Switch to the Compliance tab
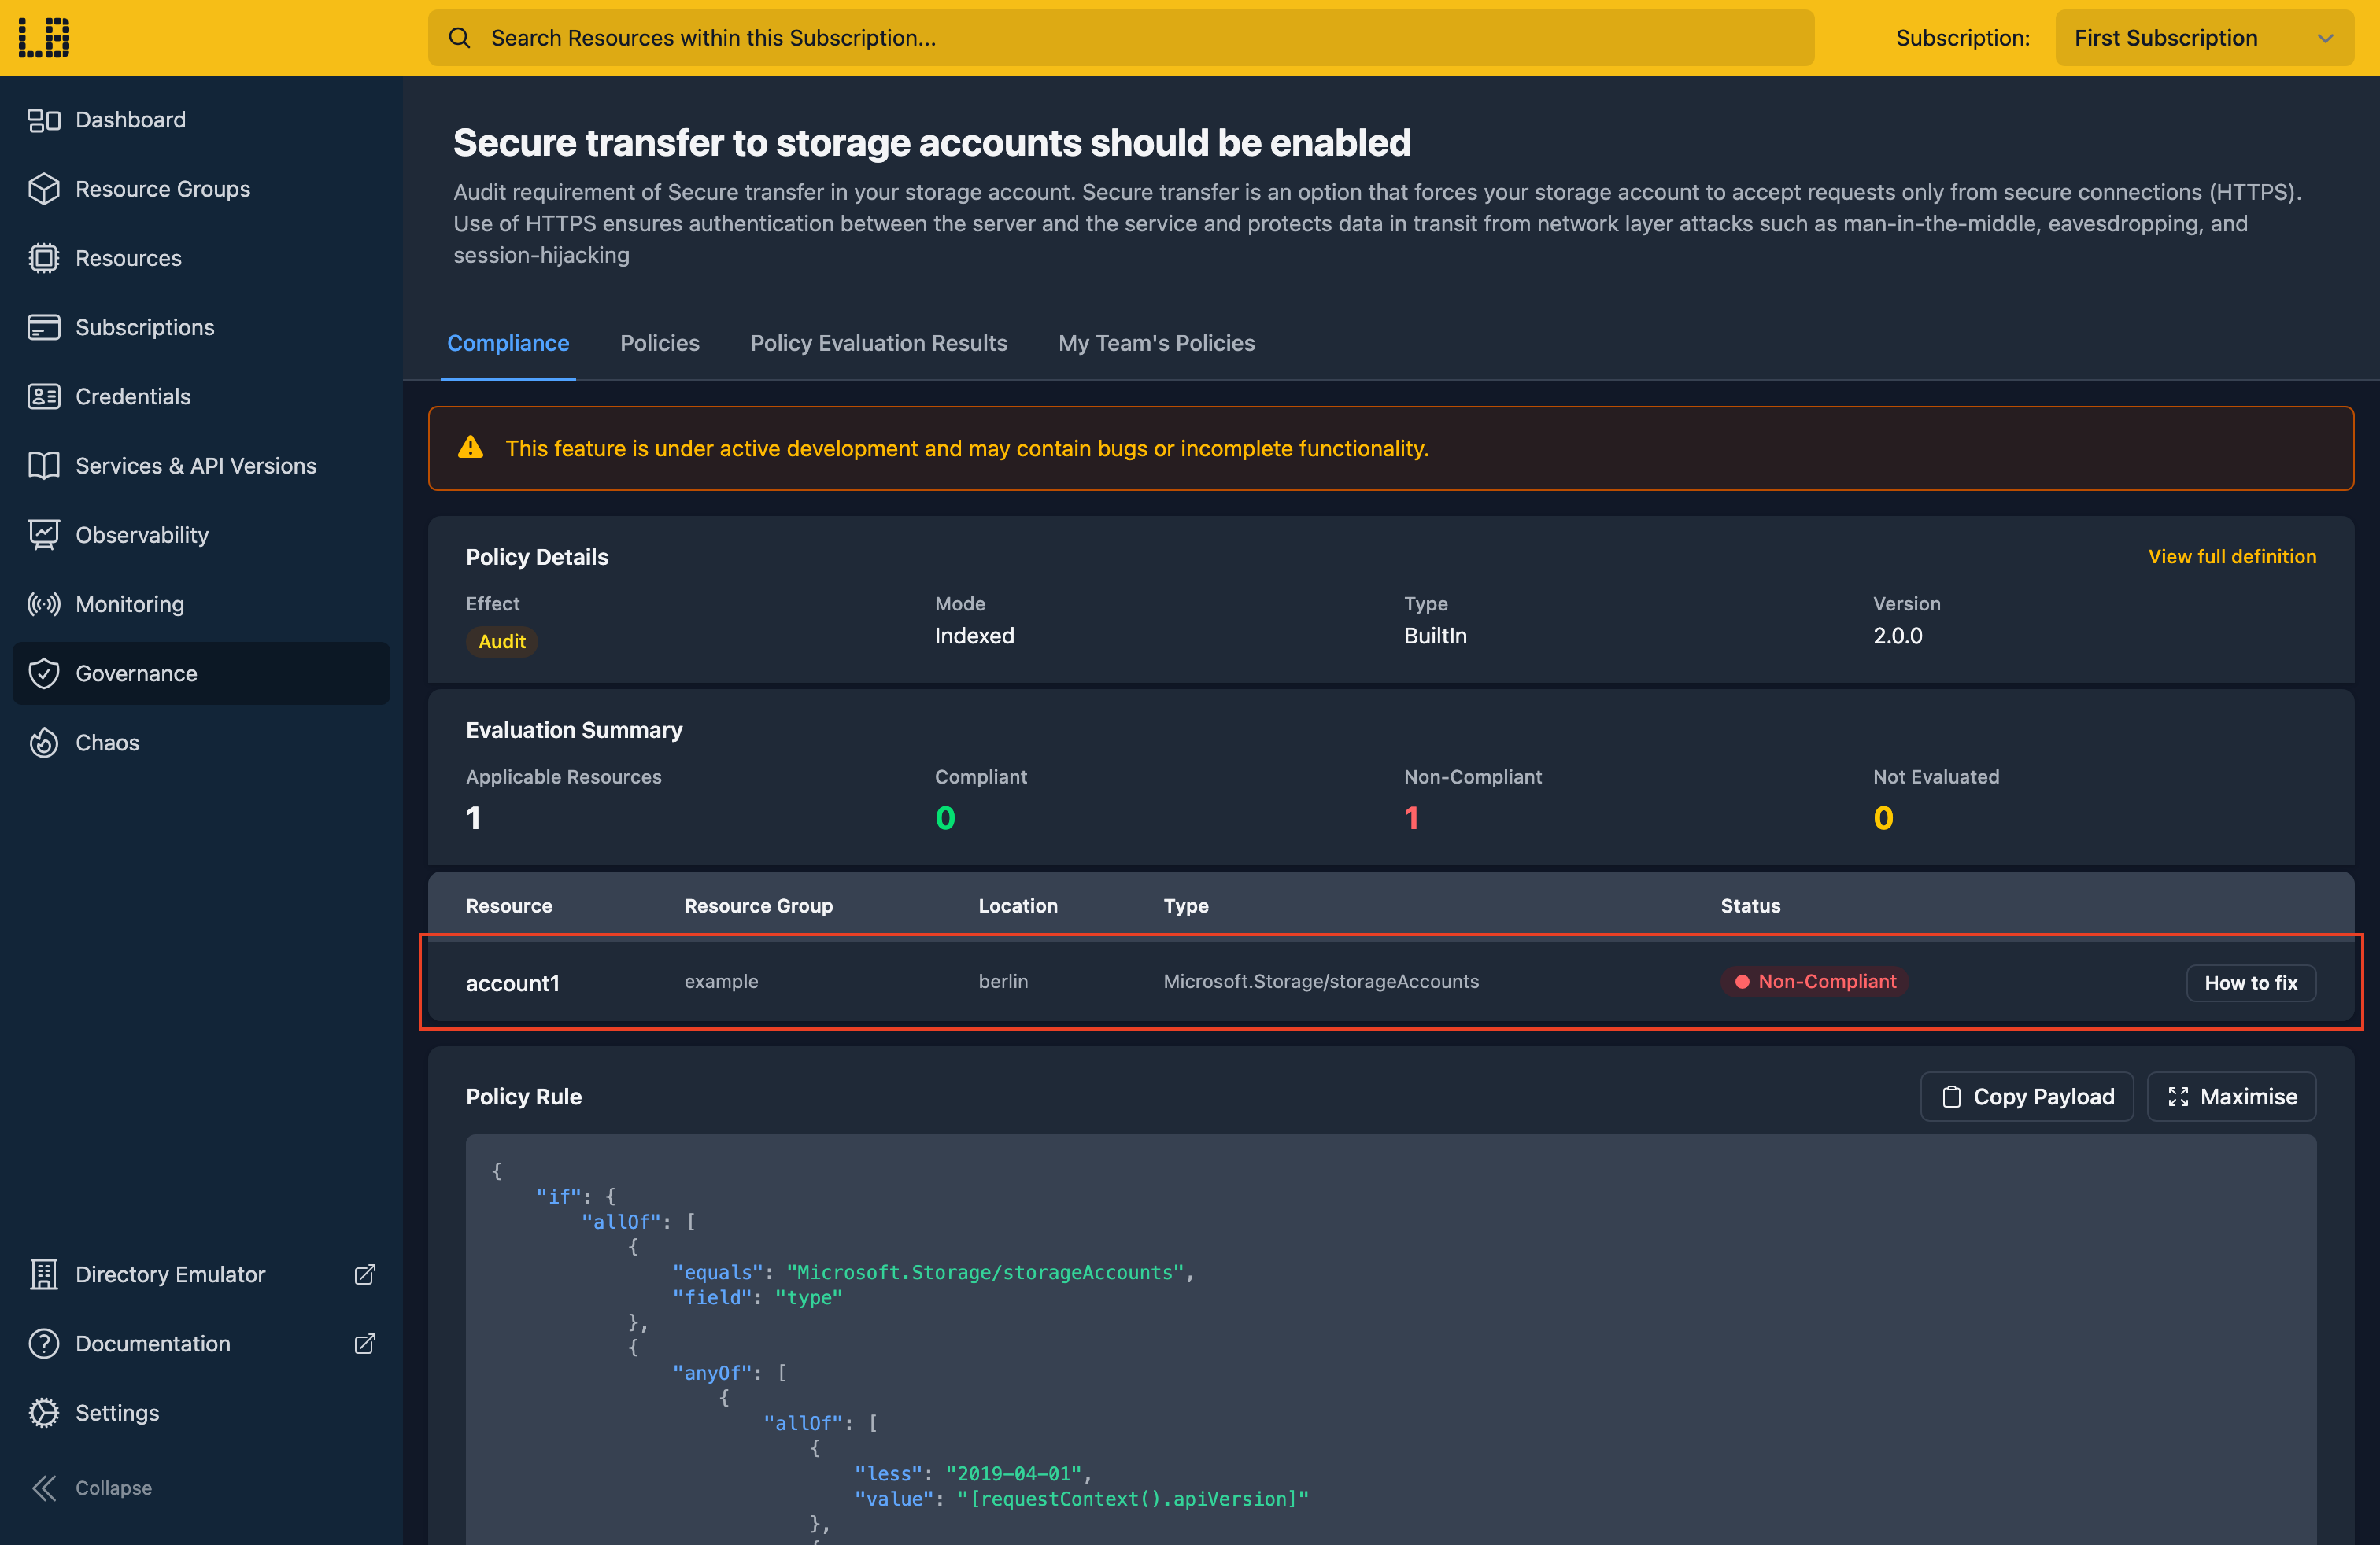 point(508,343)
